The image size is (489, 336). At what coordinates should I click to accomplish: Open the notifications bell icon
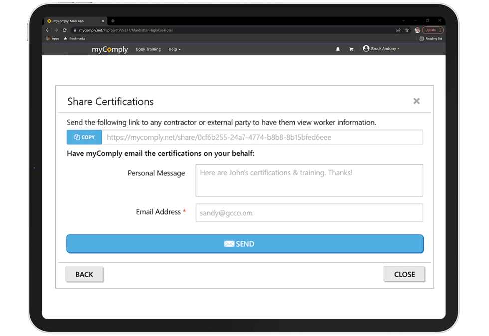338,48
